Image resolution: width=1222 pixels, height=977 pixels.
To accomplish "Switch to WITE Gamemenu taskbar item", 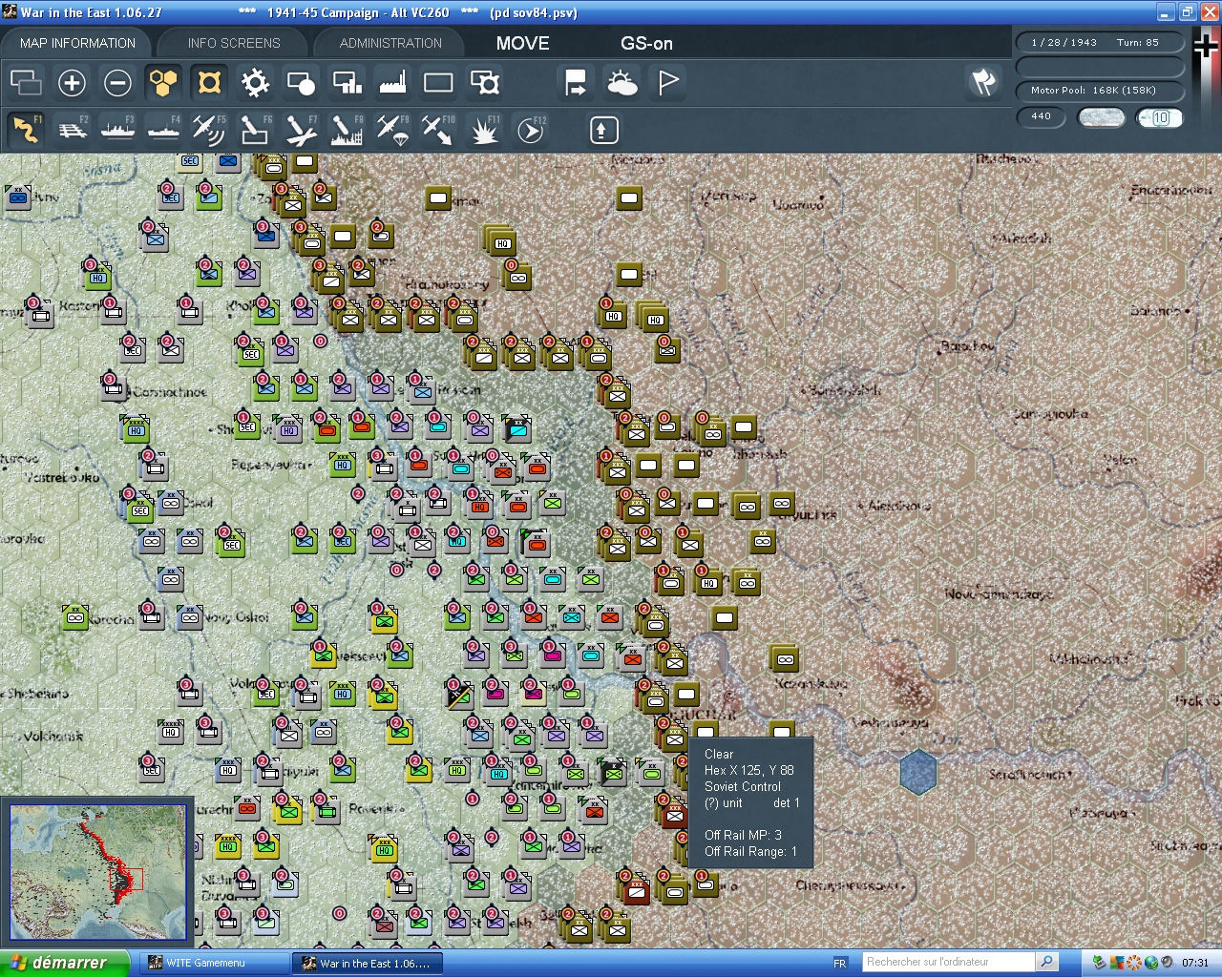I will 215,963.
